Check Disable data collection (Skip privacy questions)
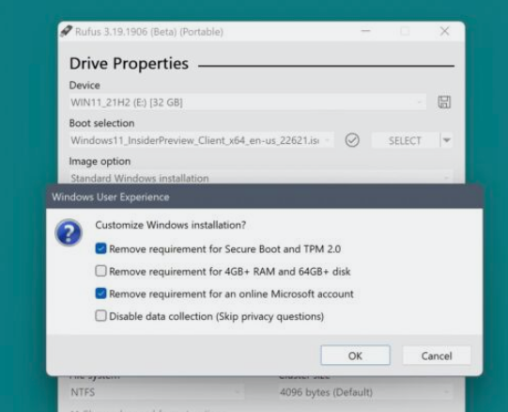Viewport: 508px width, 412px height. [100, 315]
